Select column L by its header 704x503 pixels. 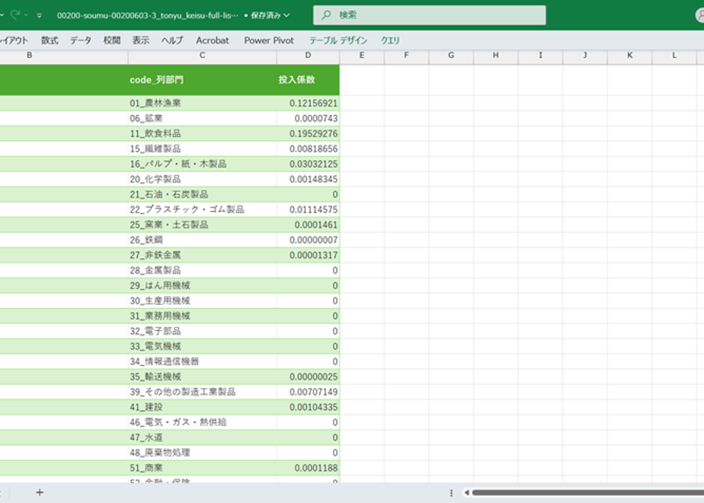coord(674,55)
